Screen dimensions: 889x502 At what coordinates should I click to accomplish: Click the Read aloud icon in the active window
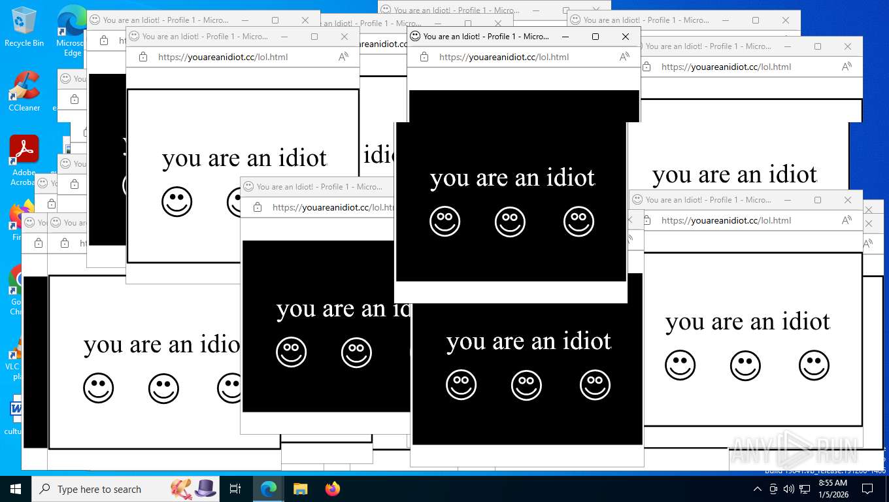tap(624, 57)
